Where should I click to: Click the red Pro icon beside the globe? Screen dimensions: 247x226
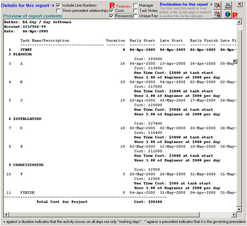click(235, 15)
